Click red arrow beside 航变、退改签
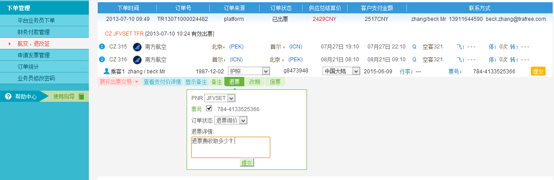 coord(10,44)
